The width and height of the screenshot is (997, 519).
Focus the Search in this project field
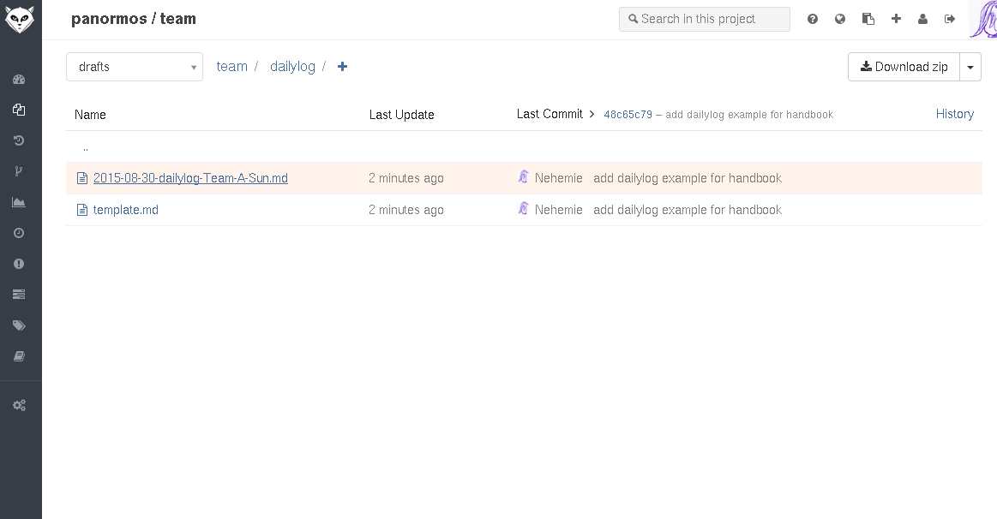point(705,19)
